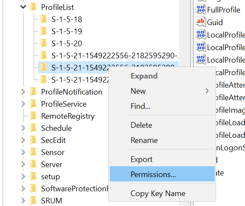Screen dimensions: 245x206
Task: Click the first LocalProfile binary value icon
Action: (201, 35)
